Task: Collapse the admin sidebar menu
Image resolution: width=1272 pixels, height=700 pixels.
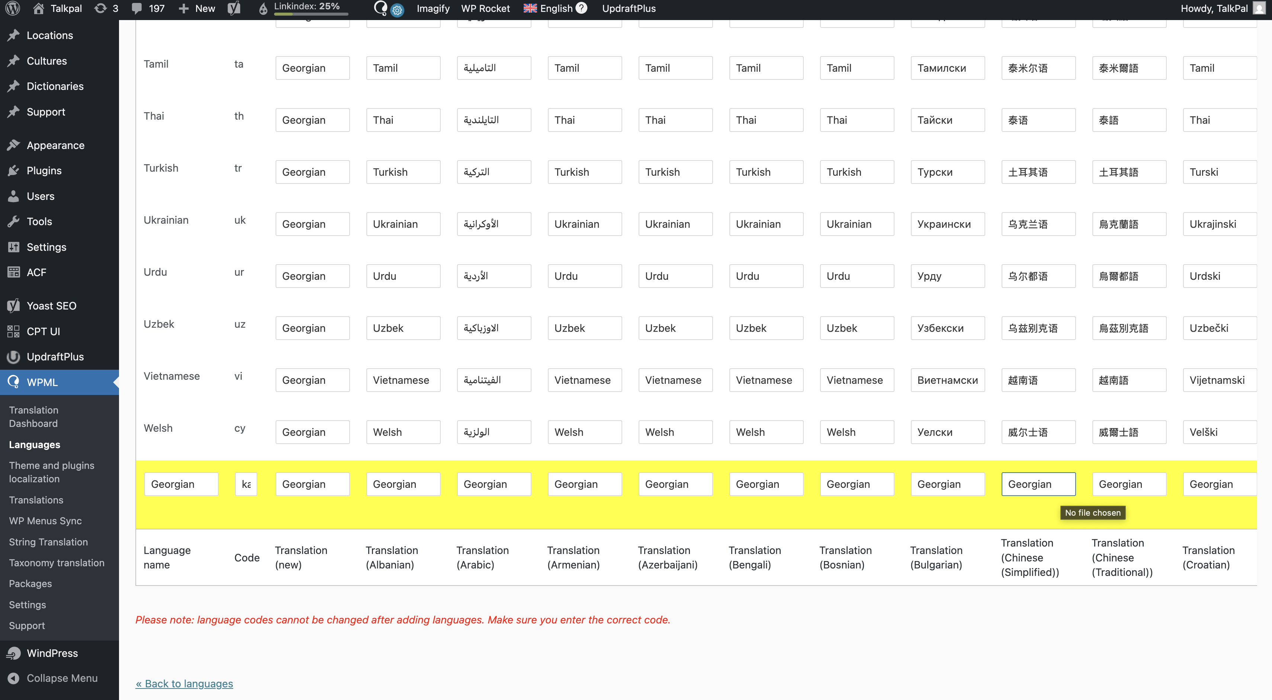Action: (x=59, y=678)
